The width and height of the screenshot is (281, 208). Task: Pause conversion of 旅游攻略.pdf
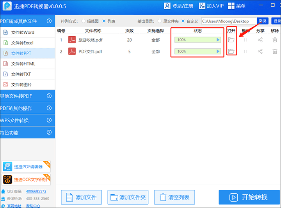pyautogui.click(x=246, y=40)
